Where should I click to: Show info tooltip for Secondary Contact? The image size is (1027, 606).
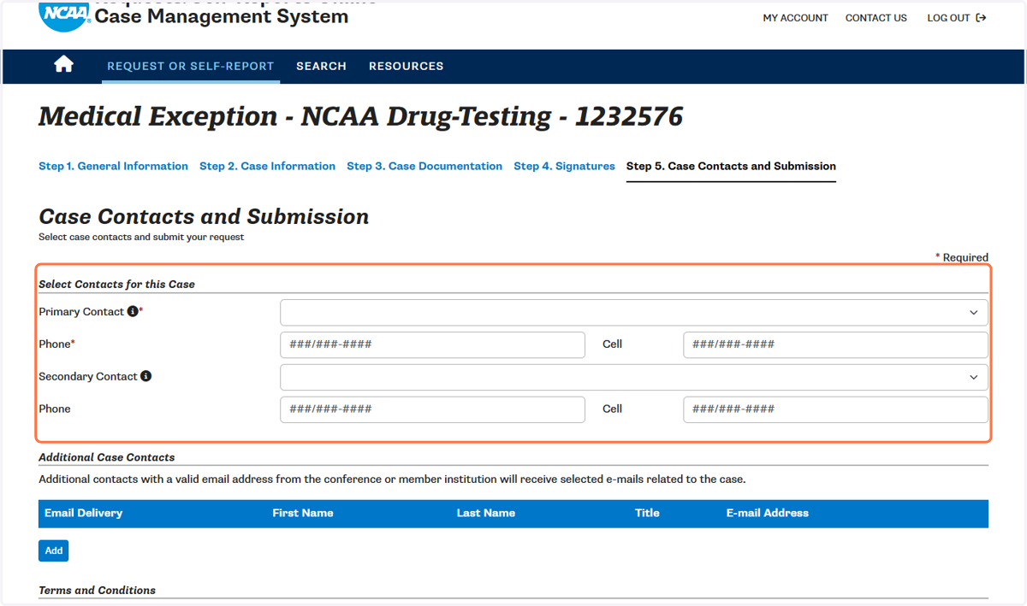click(146, 376)
